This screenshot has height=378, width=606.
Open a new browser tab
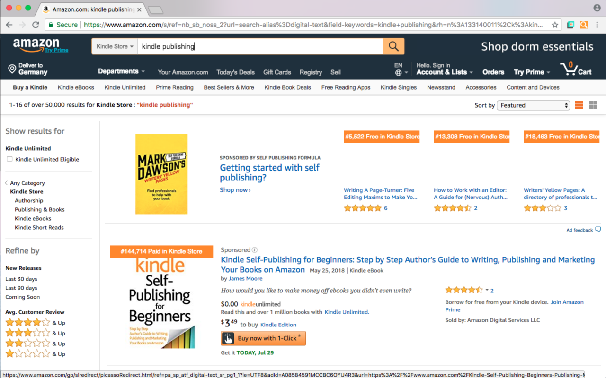[x=155, y=10]
